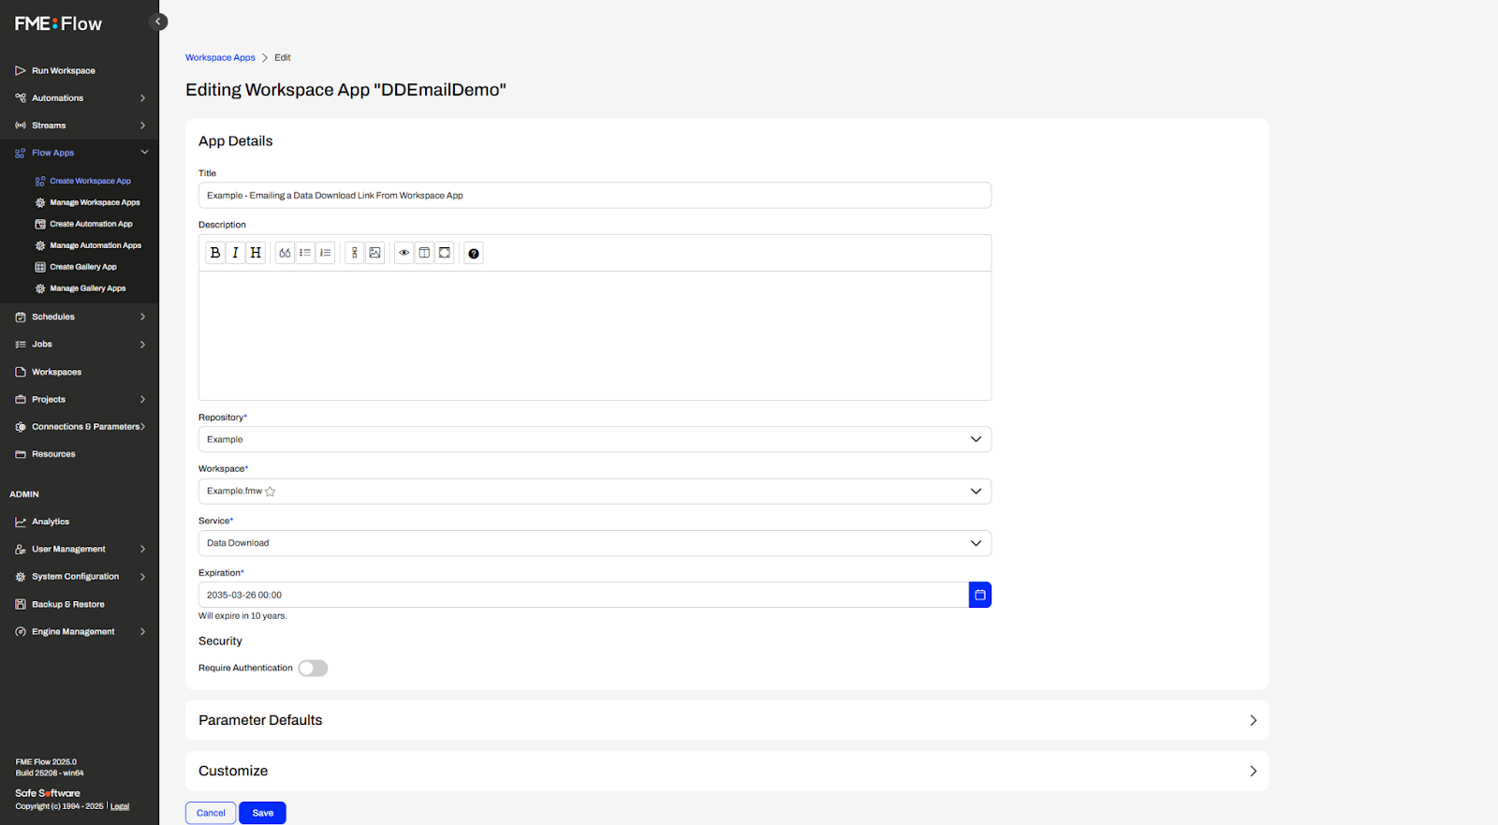Expand the Parameter Defaults section
Image resolution: width=1498 pixels, height=825 pixels.
(x=727, y=720)
